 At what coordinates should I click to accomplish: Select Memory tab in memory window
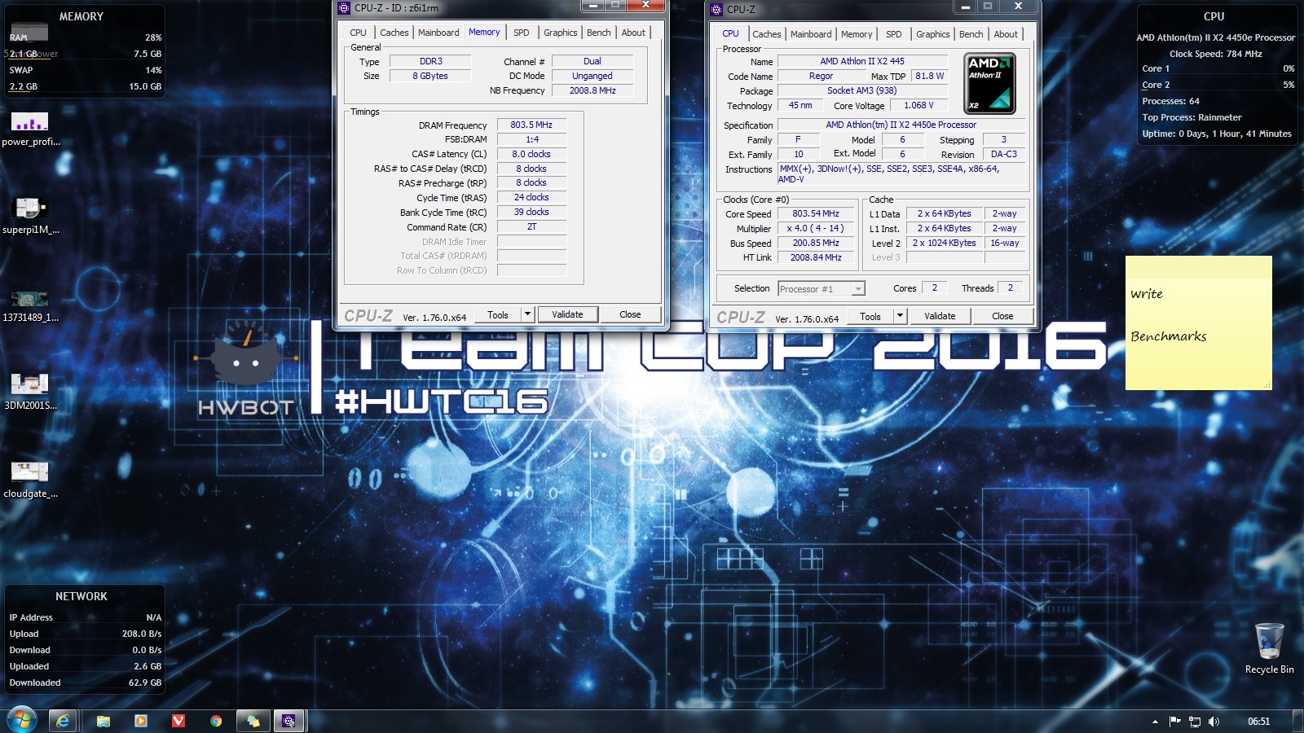(x=484, y=32)
